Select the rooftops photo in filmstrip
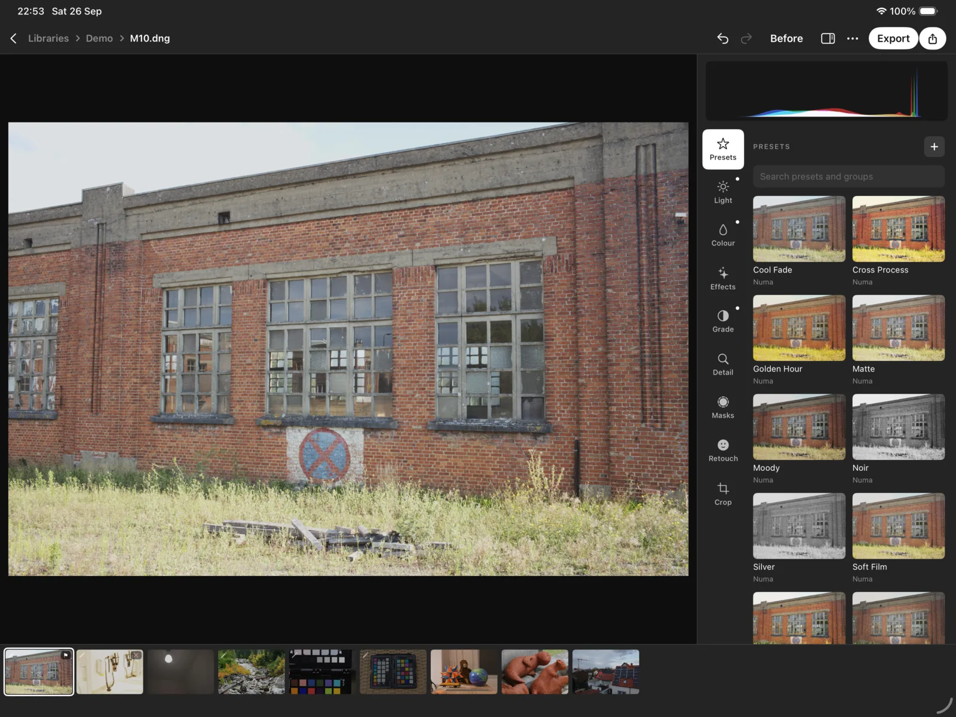The width and height of the screenshot is (956, 717). 606,672
